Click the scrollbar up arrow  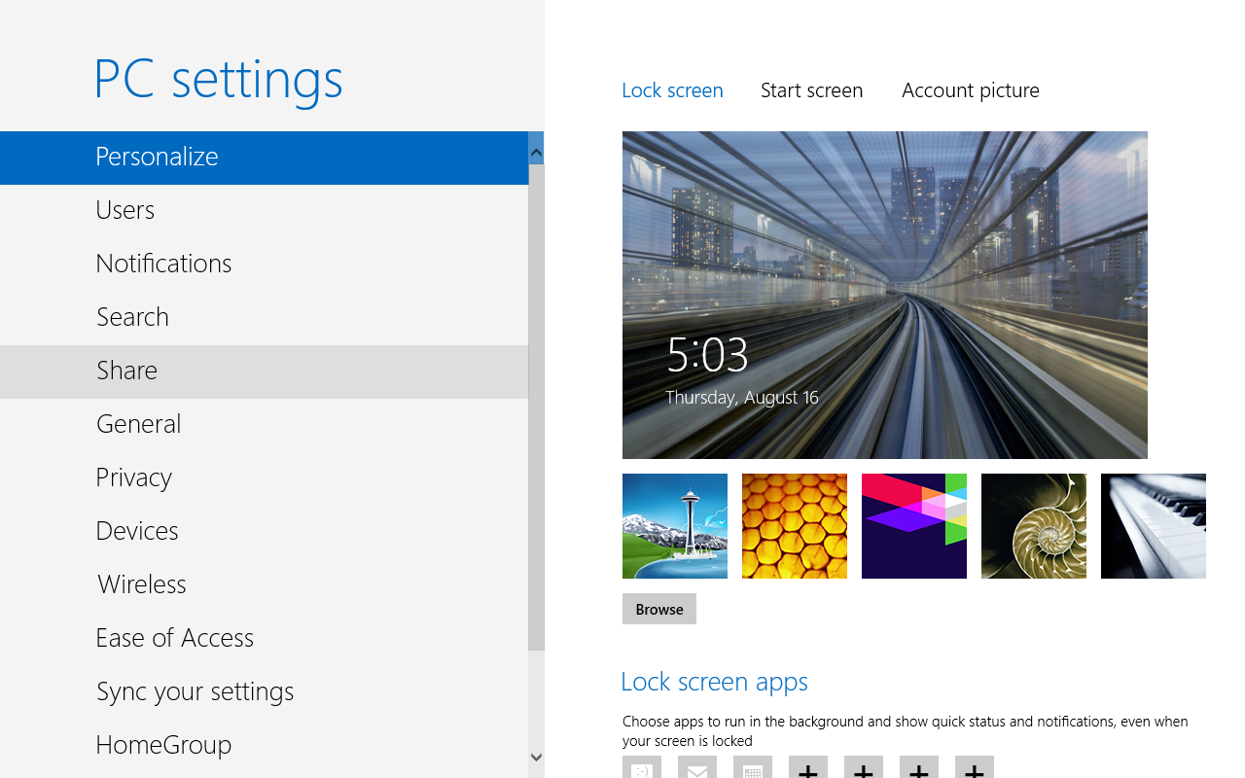pyautogui.click(x=536, y=151)
